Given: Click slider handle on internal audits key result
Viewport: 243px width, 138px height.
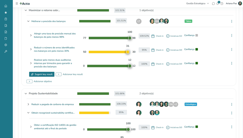Looking at the screenshot, I should (x=130, y=66).
